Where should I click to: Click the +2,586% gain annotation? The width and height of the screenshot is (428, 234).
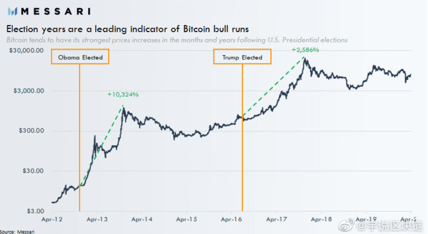click(x=305, y=50)
